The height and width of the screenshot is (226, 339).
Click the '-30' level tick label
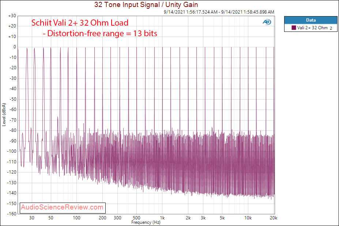(13, 78)
